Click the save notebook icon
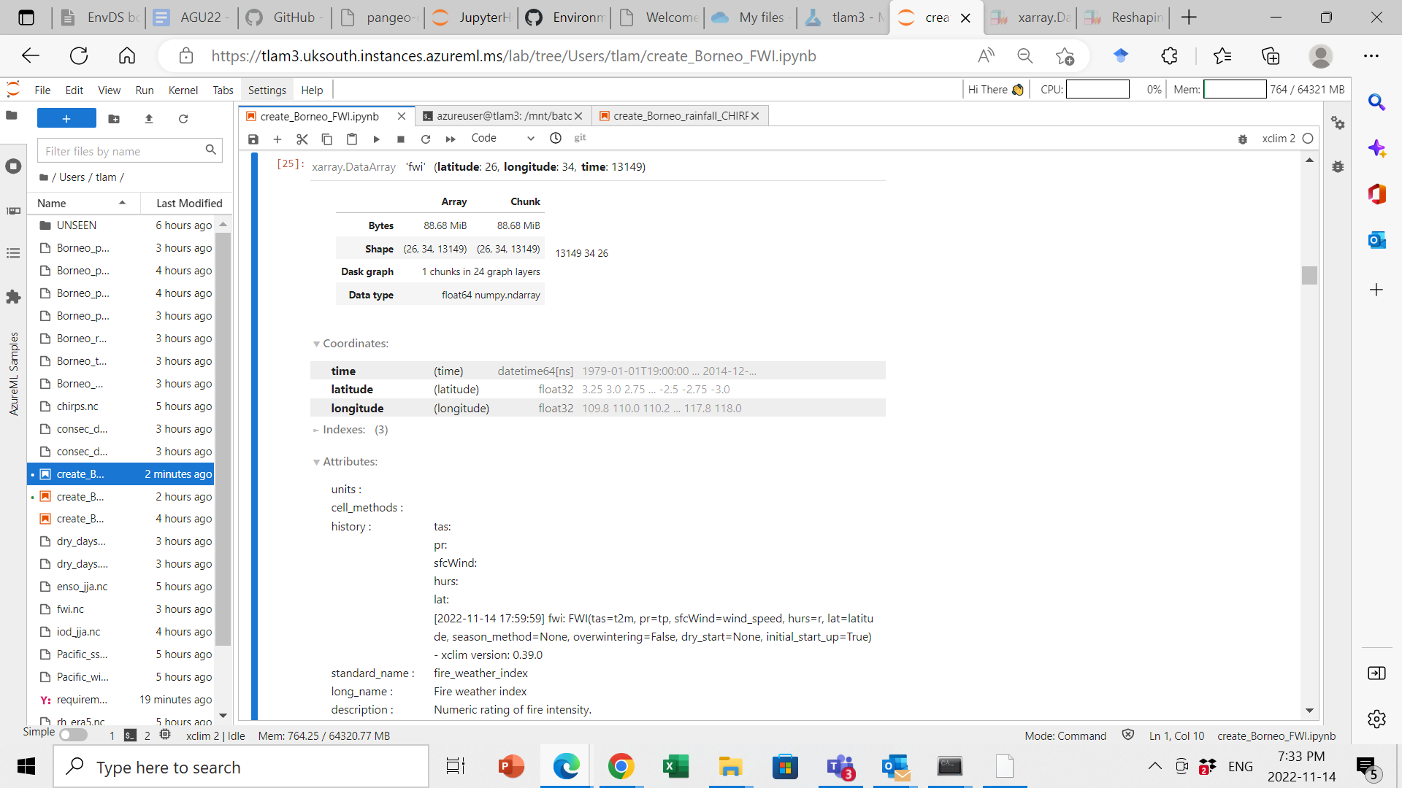 pyautogui.click(x=253, y=139)
